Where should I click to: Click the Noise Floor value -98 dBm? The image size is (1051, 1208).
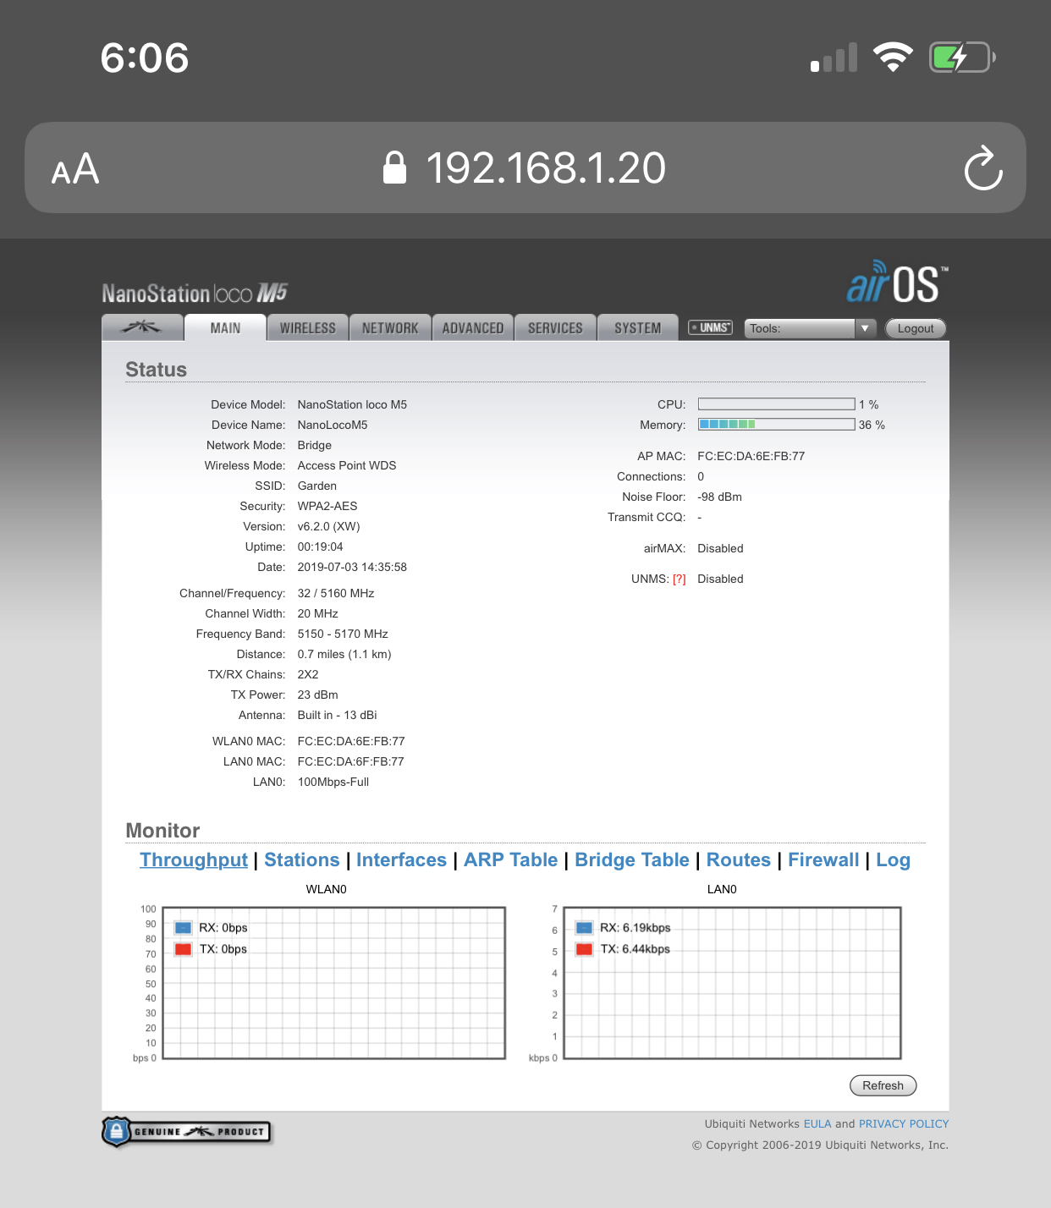(719, 497)
